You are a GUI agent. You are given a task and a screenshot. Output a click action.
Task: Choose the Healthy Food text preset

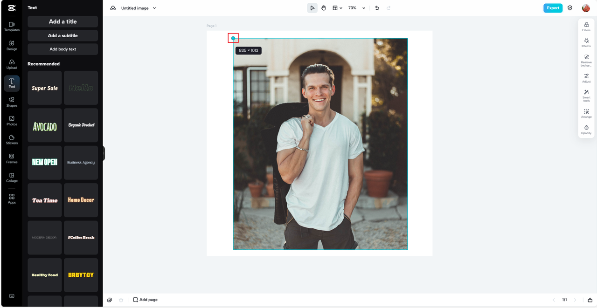[x=45, y=275]
